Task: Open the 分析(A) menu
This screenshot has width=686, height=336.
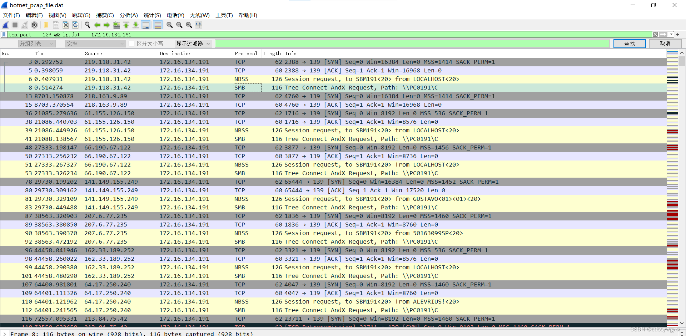Action: coord(129,15)
